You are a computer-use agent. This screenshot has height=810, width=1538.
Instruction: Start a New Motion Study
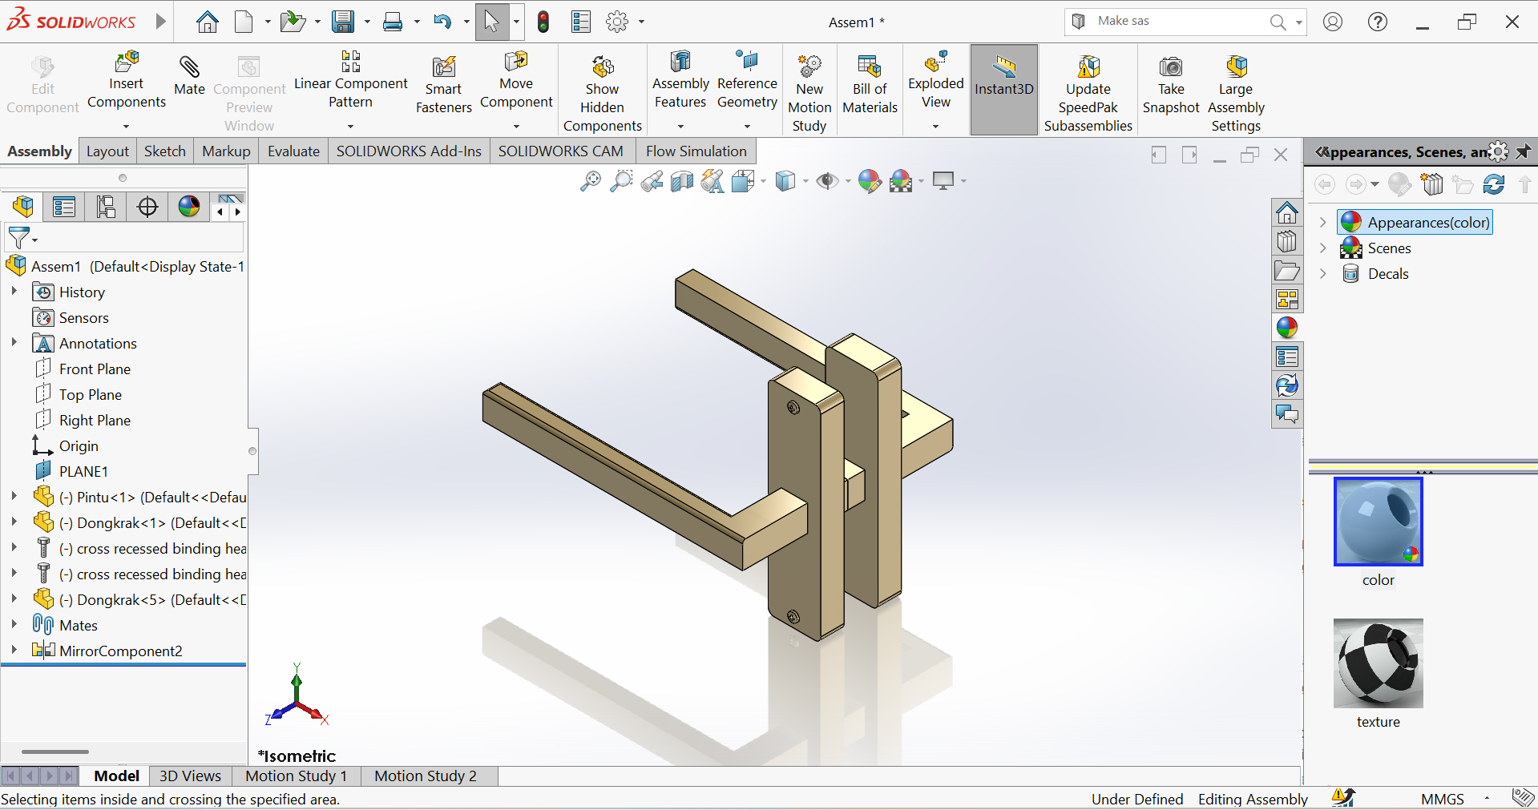pyautogui.click(x=809, y=94)
